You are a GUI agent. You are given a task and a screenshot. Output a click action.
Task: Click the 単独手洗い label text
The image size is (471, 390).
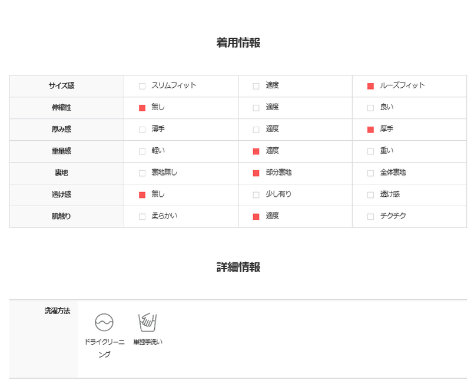pos(148,342)
